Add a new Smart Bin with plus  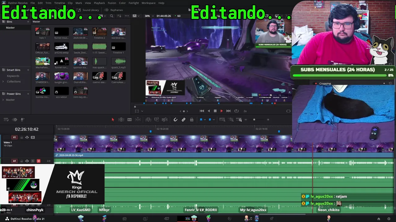[28, 70]
